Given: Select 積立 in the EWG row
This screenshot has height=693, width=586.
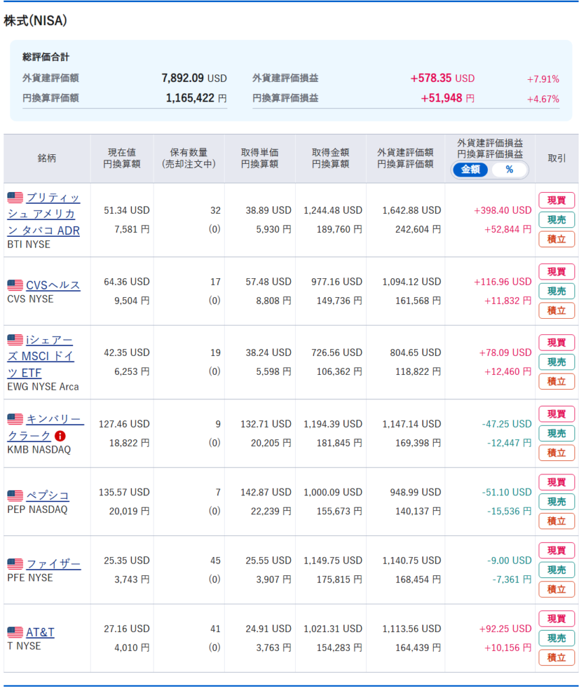Looking at the screenshot, I should click(x=556, y=382).
